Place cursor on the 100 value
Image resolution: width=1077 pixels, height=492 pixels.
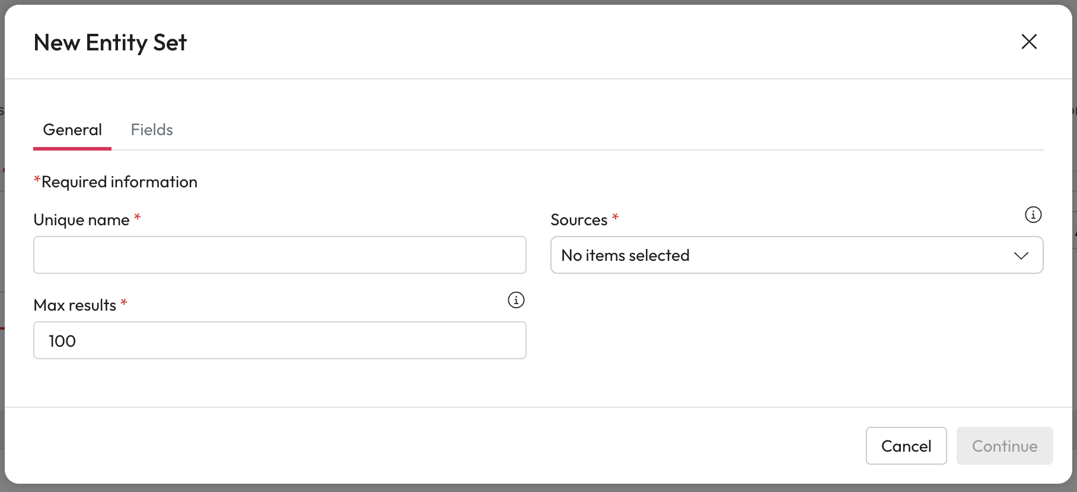point(62,341)
